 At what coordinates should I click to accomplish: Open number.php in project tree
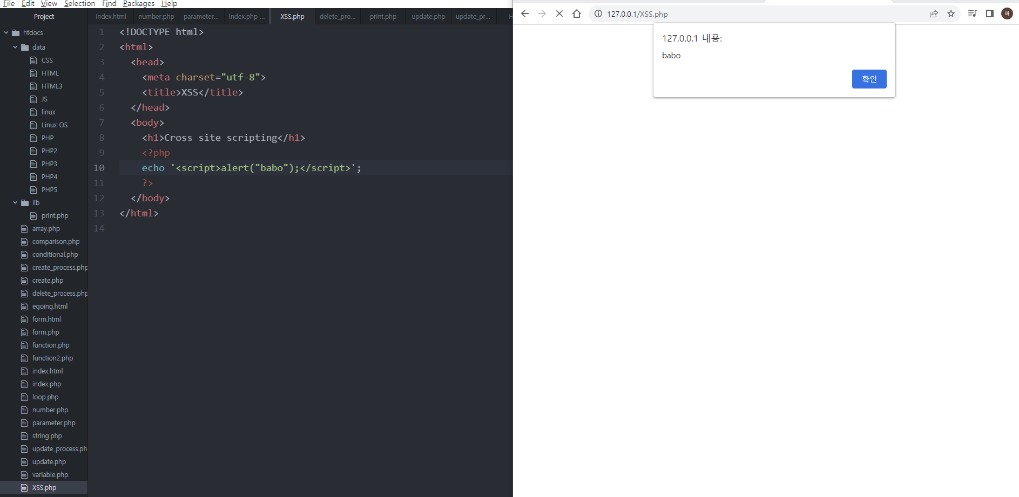point(50,410)
